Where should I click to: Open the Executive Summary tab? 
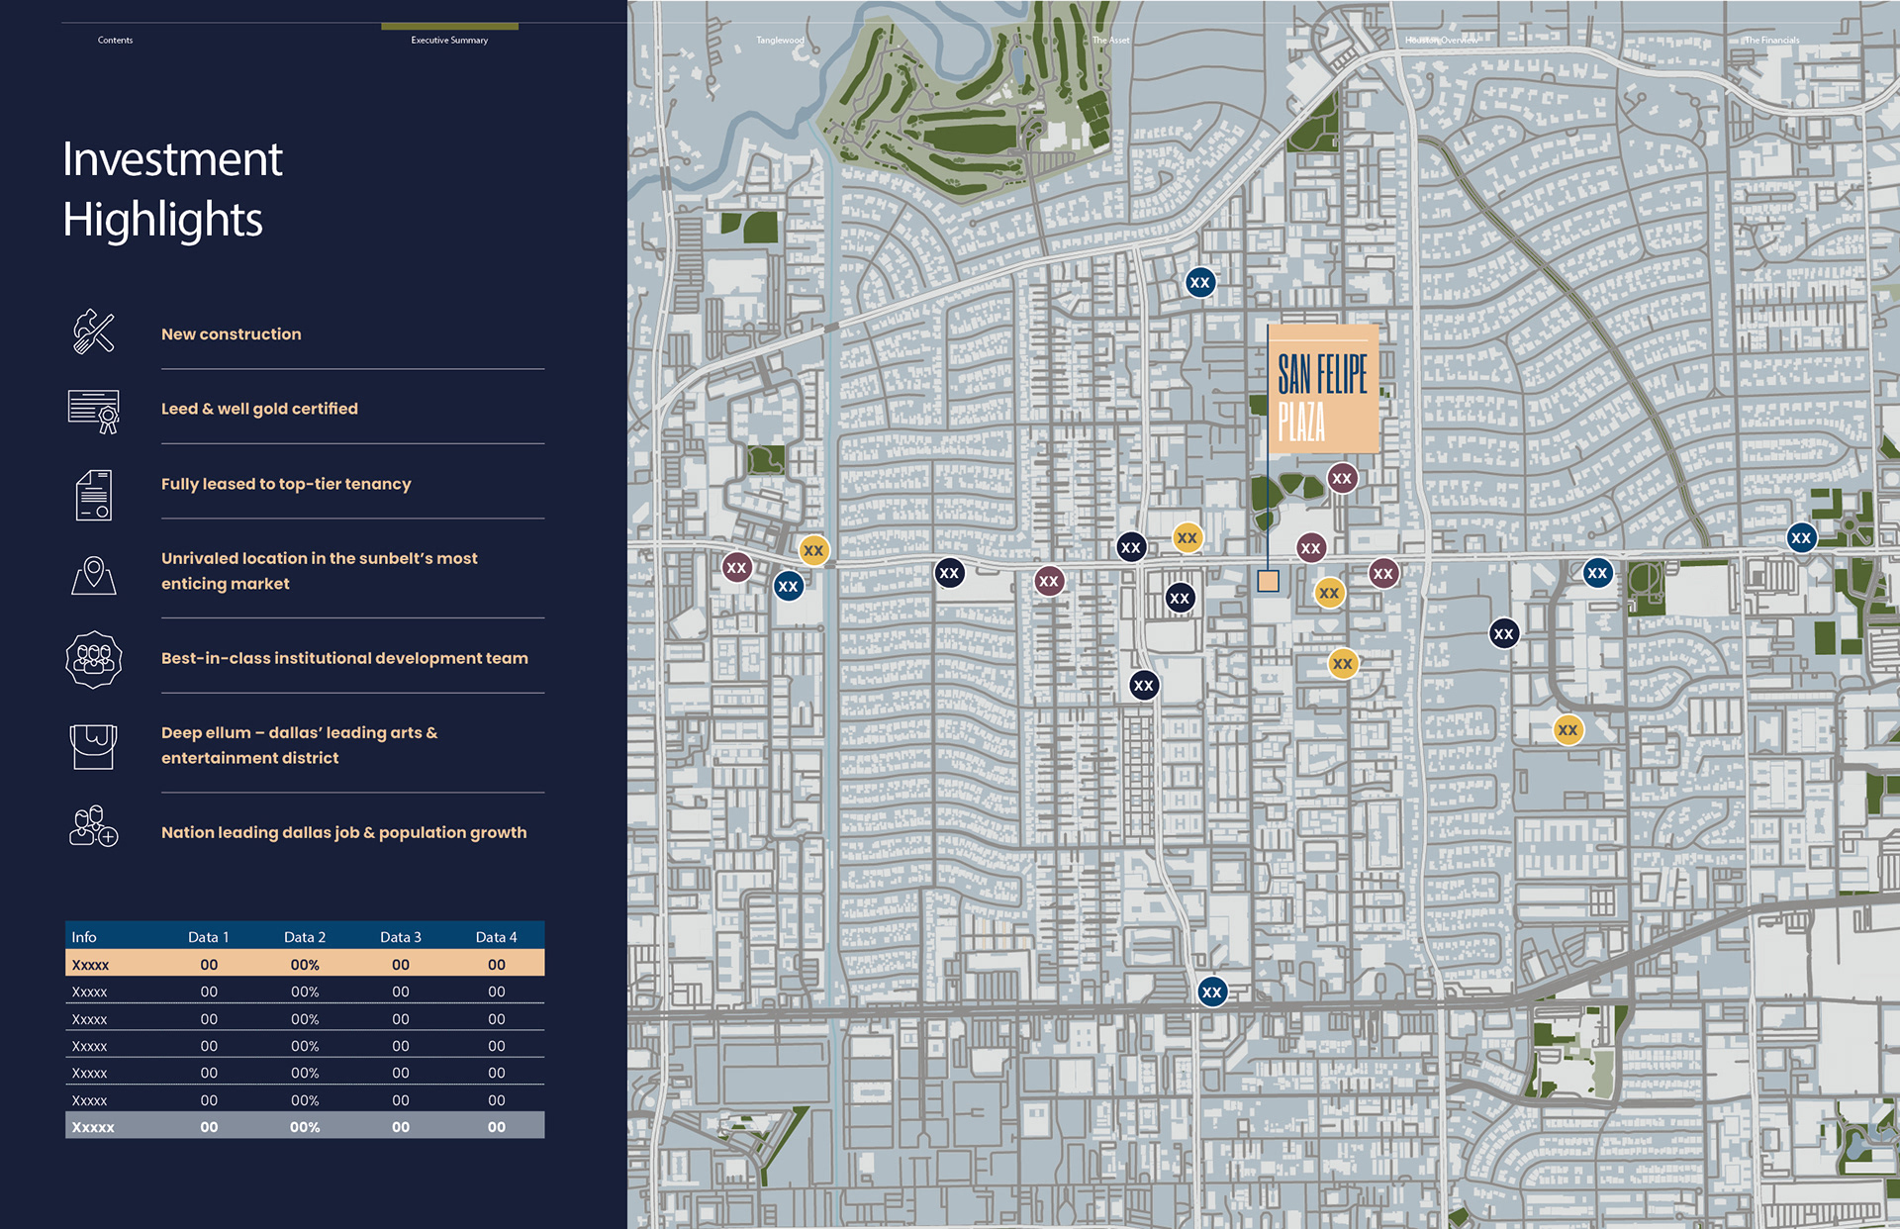[x=449, y=41]
